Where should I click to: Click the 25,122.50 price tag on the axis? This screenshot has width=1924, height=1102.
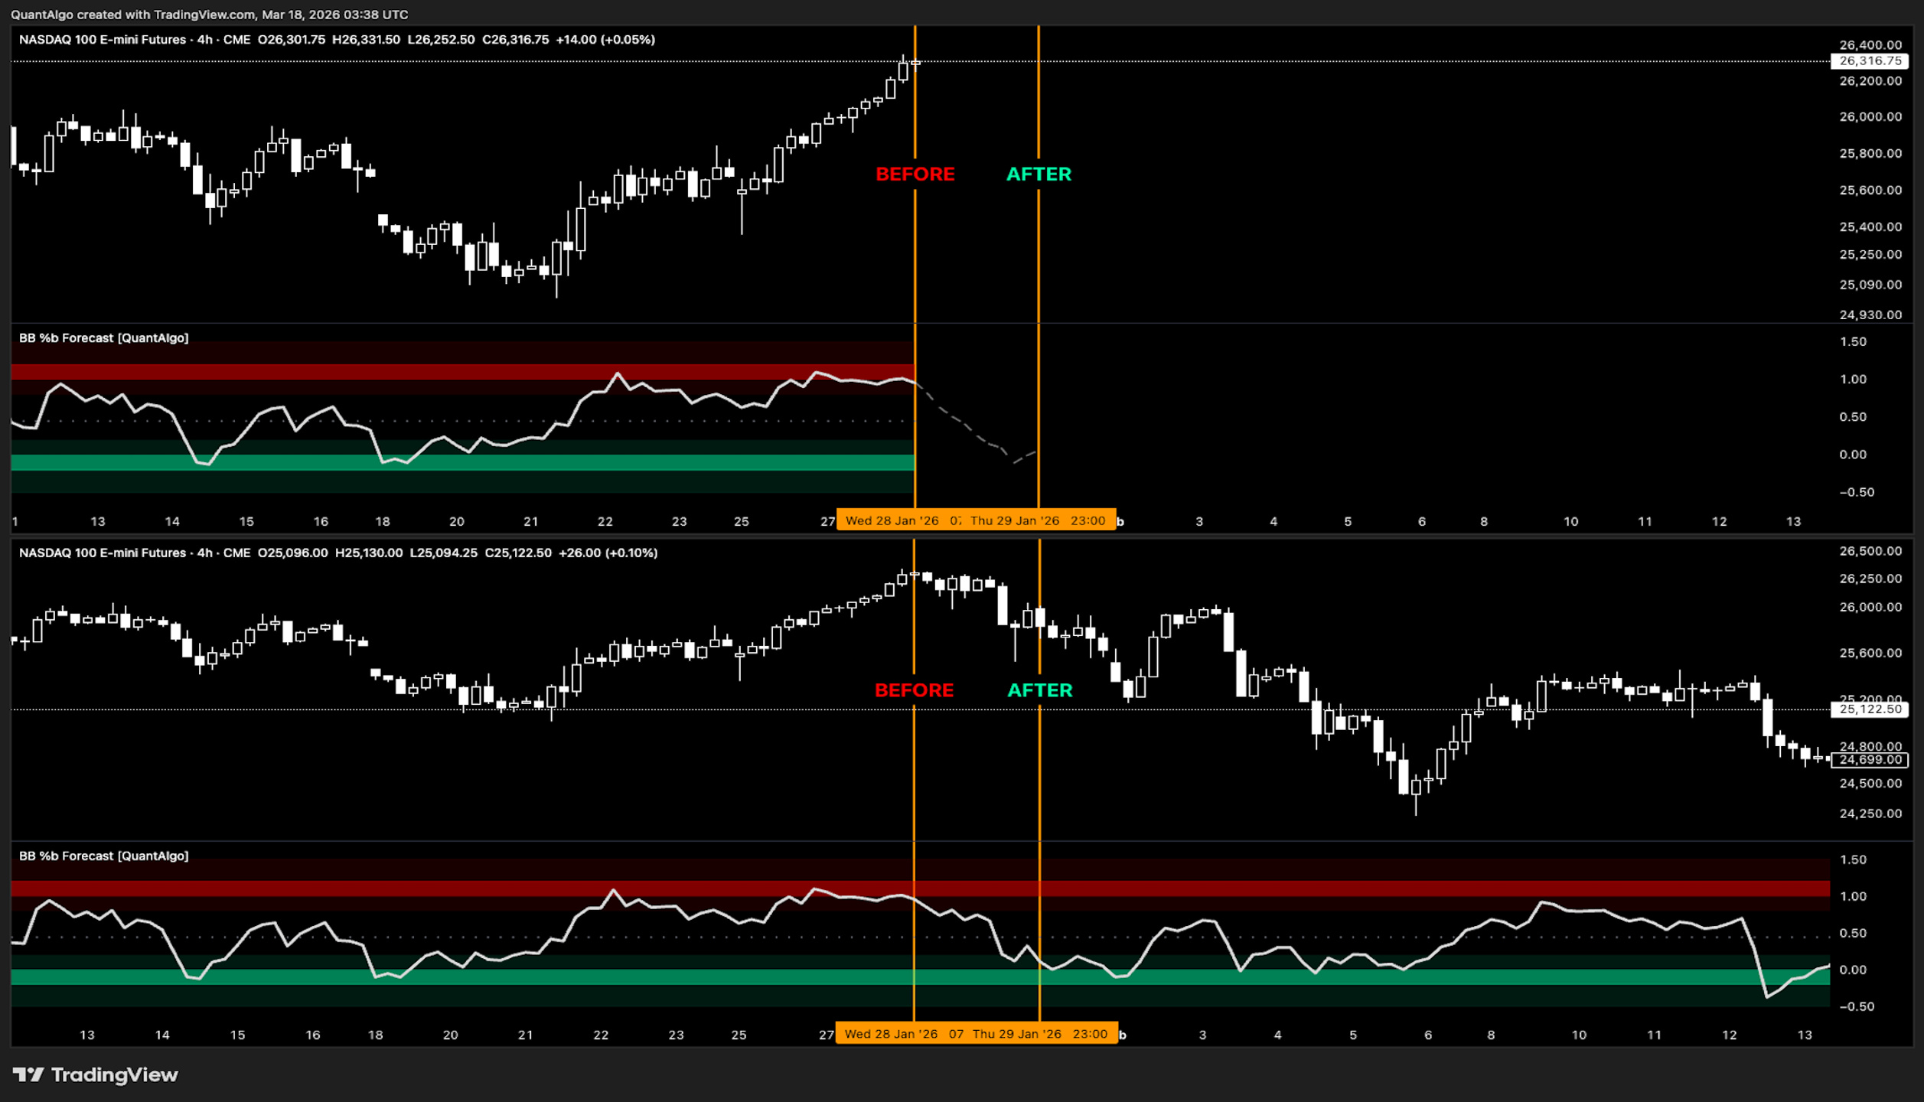point(1870,709)
